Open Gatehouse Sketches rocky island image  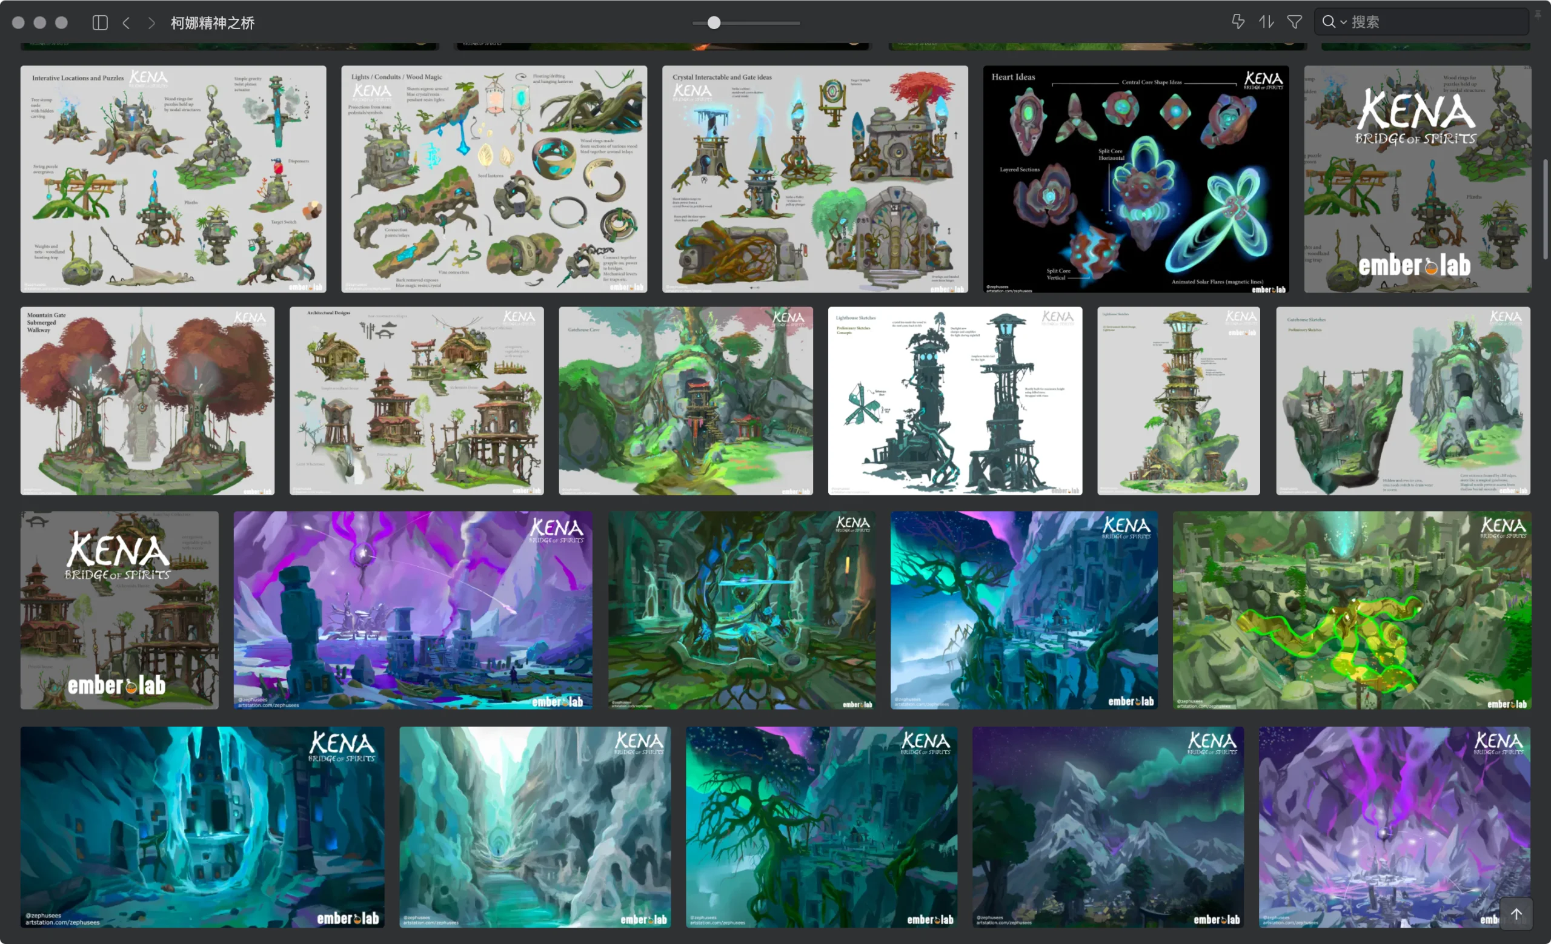coord(1403,401)
